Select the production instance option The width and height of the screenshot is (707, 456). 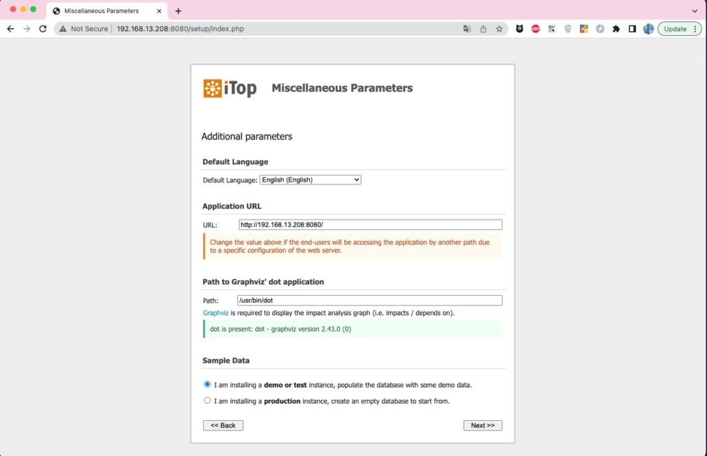point(207,400)
